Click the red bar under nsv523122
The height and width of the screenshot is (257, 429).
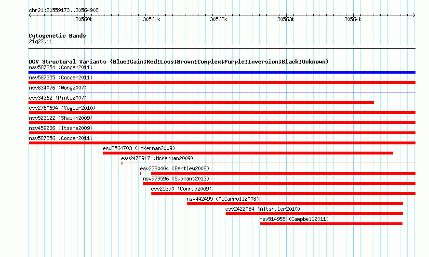coord(222,123)
